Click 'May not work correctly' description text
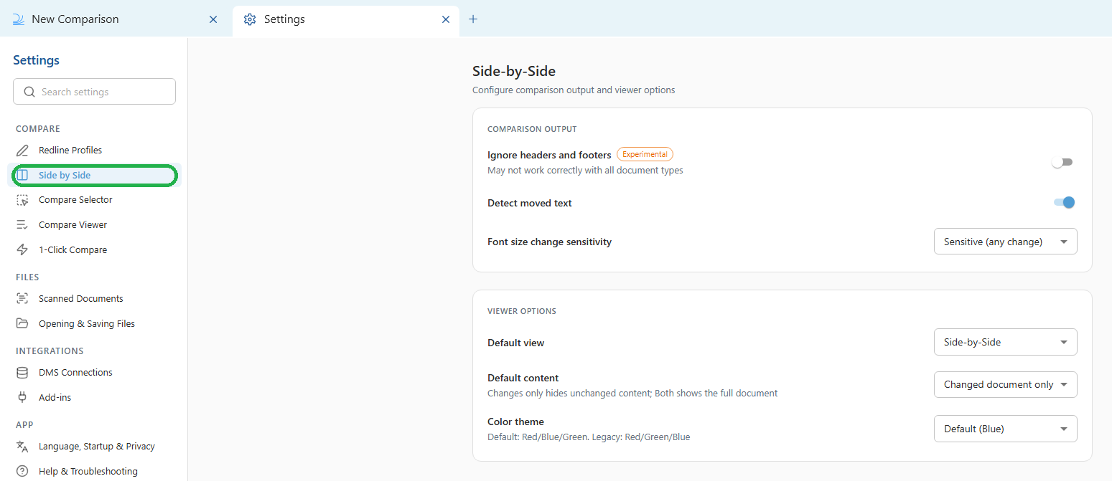The height and width of the screenshot is (481, 1112). pyautogui.click(x=585, y=171)
